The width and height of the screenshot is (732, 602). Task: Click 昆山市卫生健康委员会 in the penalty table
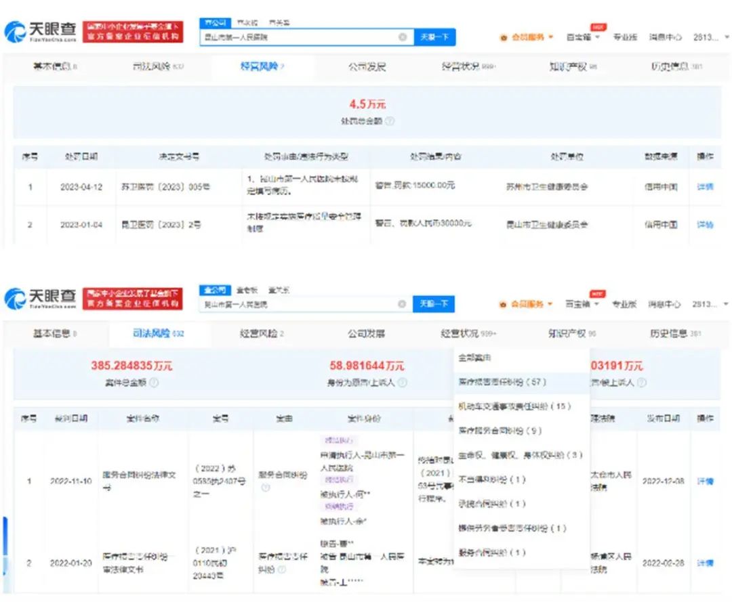click(547, 225)
